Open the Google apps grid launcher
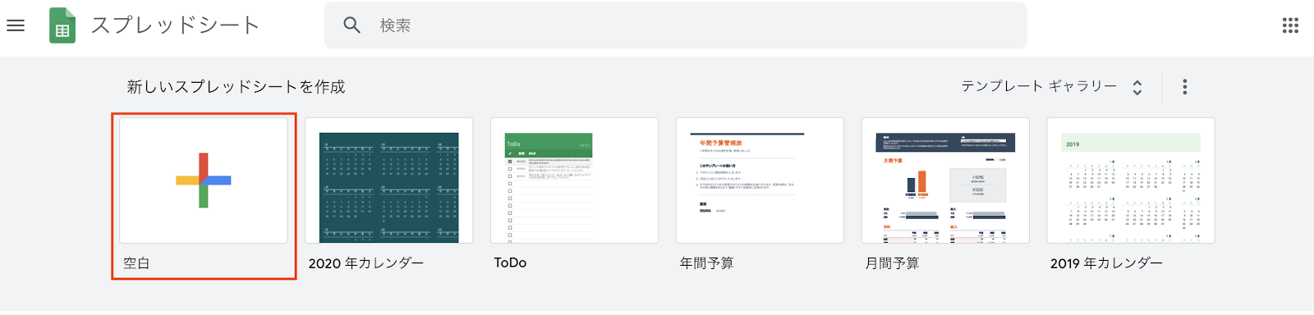This screenshot has width=1314, height=315. point(1290,25)
